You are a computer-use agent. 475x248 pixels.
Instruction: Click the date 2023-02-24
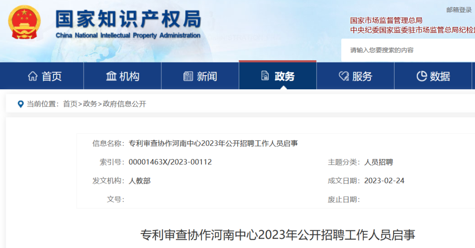tap(384, 181)
